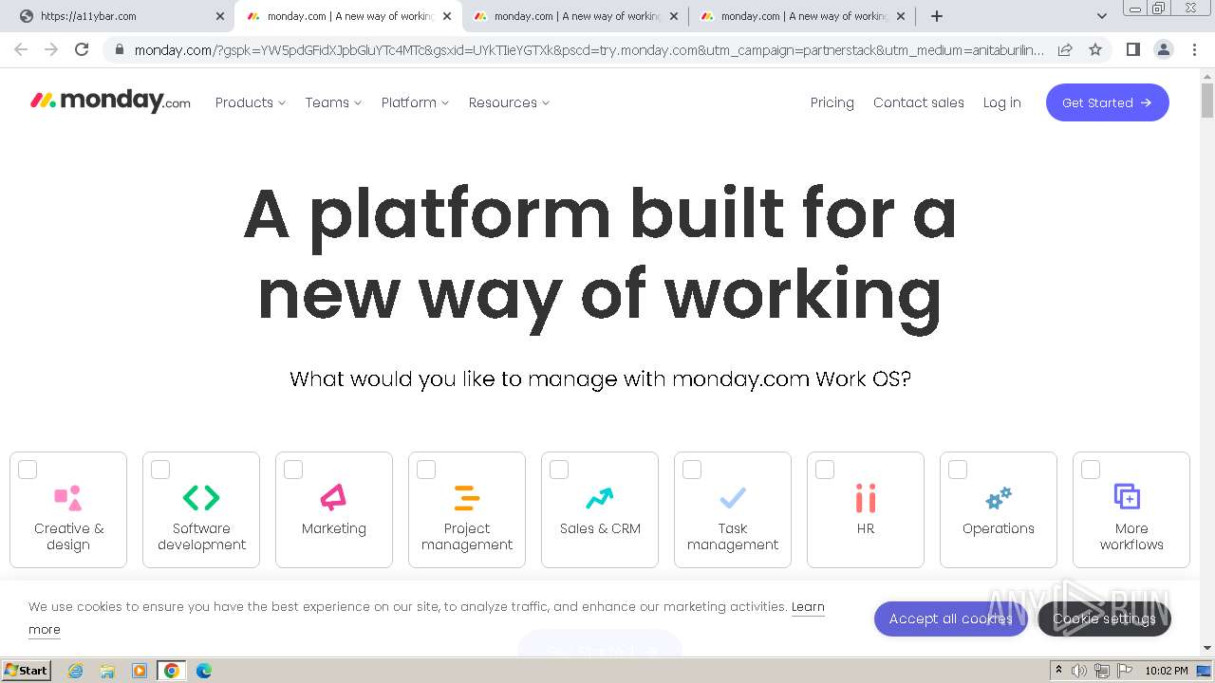Click Contact sales link

[x=919, y=102]
